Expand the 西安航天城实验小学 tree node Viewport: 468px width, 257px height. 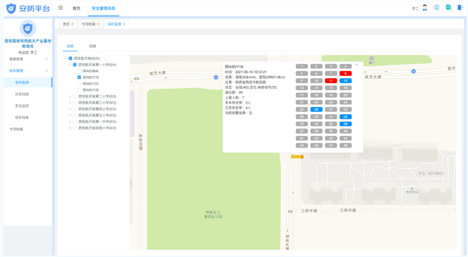pyautogui.click(x=70, y=128)
